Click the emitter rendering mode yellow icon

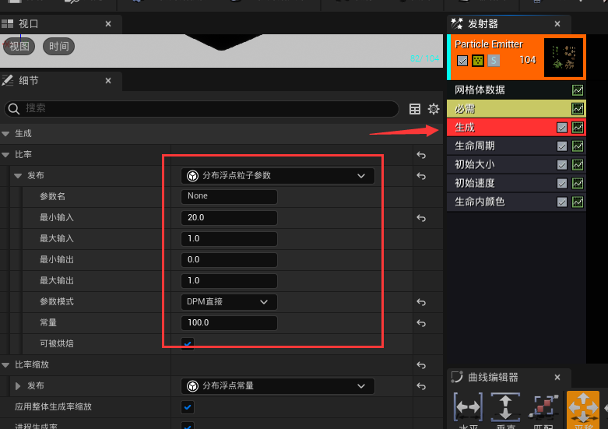pyautogui.click(x=478, y=61)
